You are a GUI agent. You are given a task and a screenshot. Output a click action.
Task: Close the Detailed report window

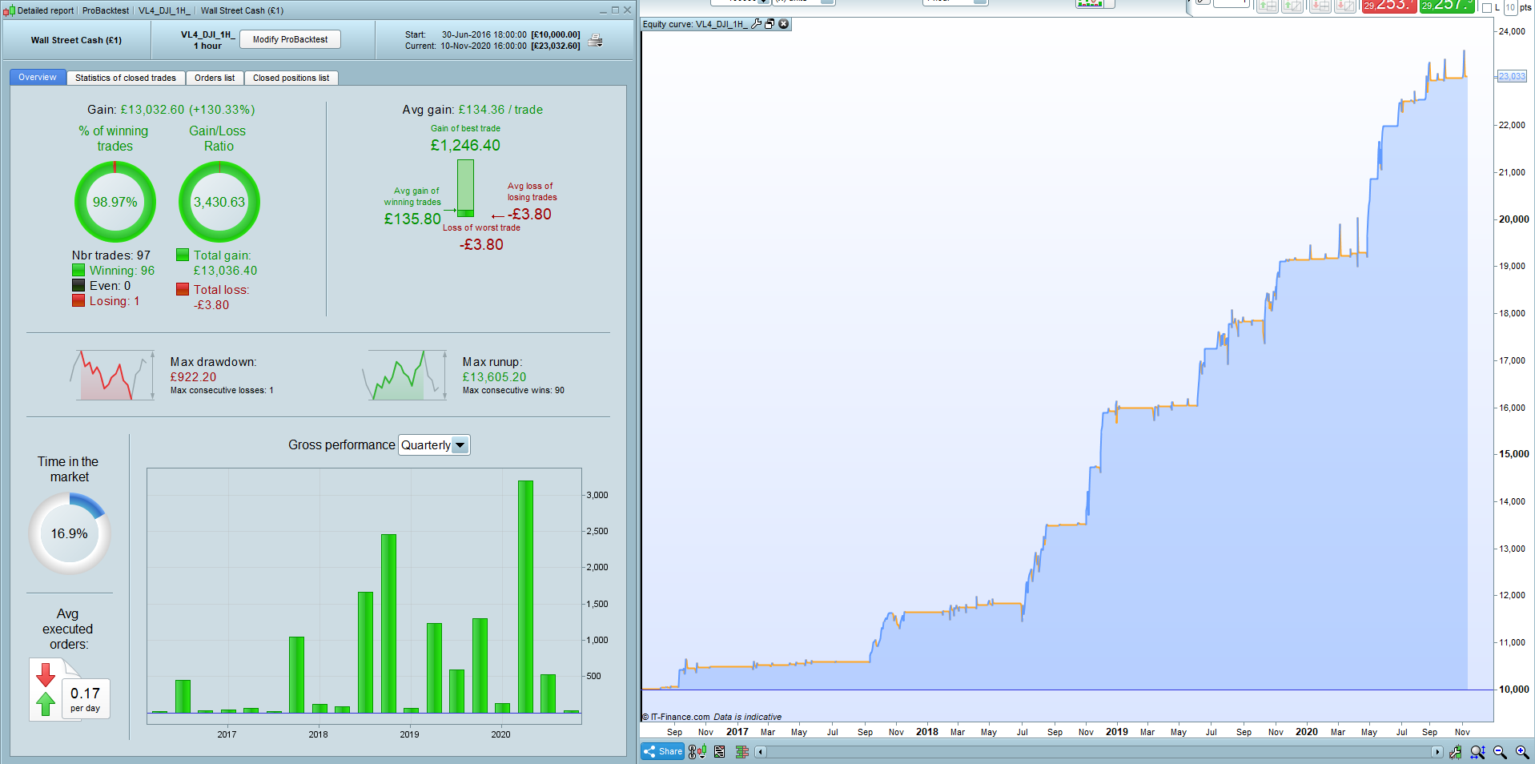pyautogui.click(x=628, y=10)
